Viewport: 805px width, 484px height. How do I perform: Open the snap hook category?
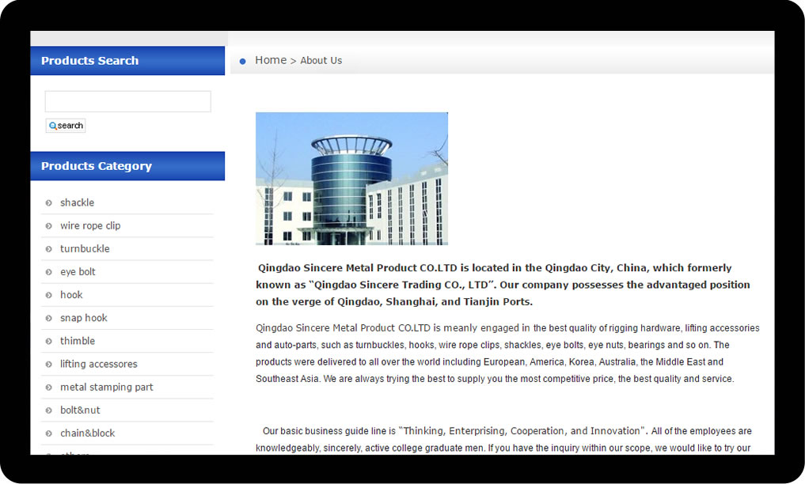pyautogui.click(x=84, y=318)
